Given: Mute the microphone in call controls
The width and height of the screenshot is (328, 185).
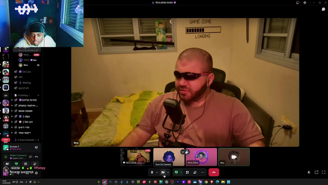Looking at the screenshot, I should (x=152, y=172).
